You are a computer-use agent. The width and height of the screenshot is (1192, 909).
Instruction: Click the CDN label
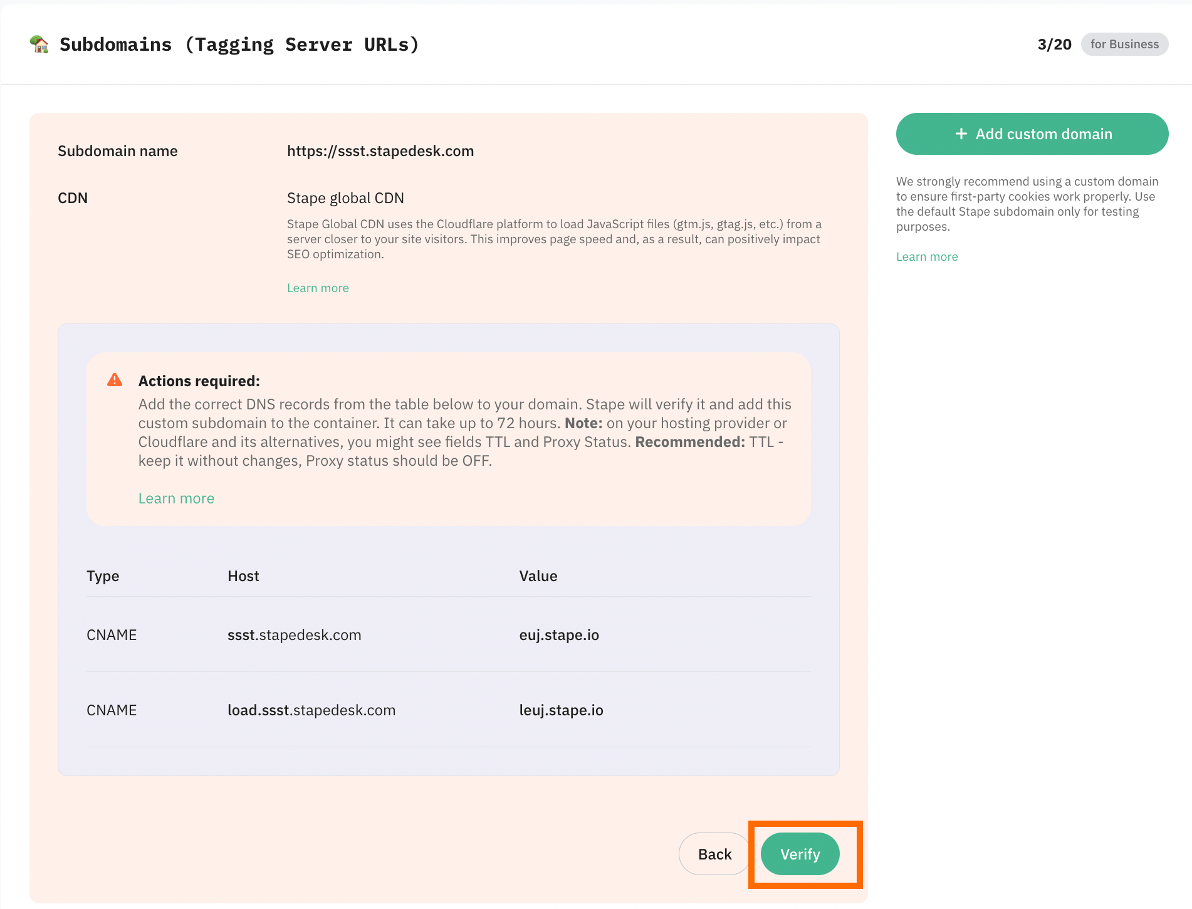[x=73, y=198]
